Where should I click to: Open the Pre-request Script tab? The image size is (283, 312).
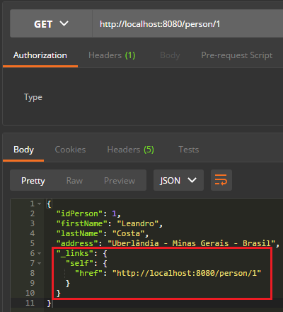[237, 55]
